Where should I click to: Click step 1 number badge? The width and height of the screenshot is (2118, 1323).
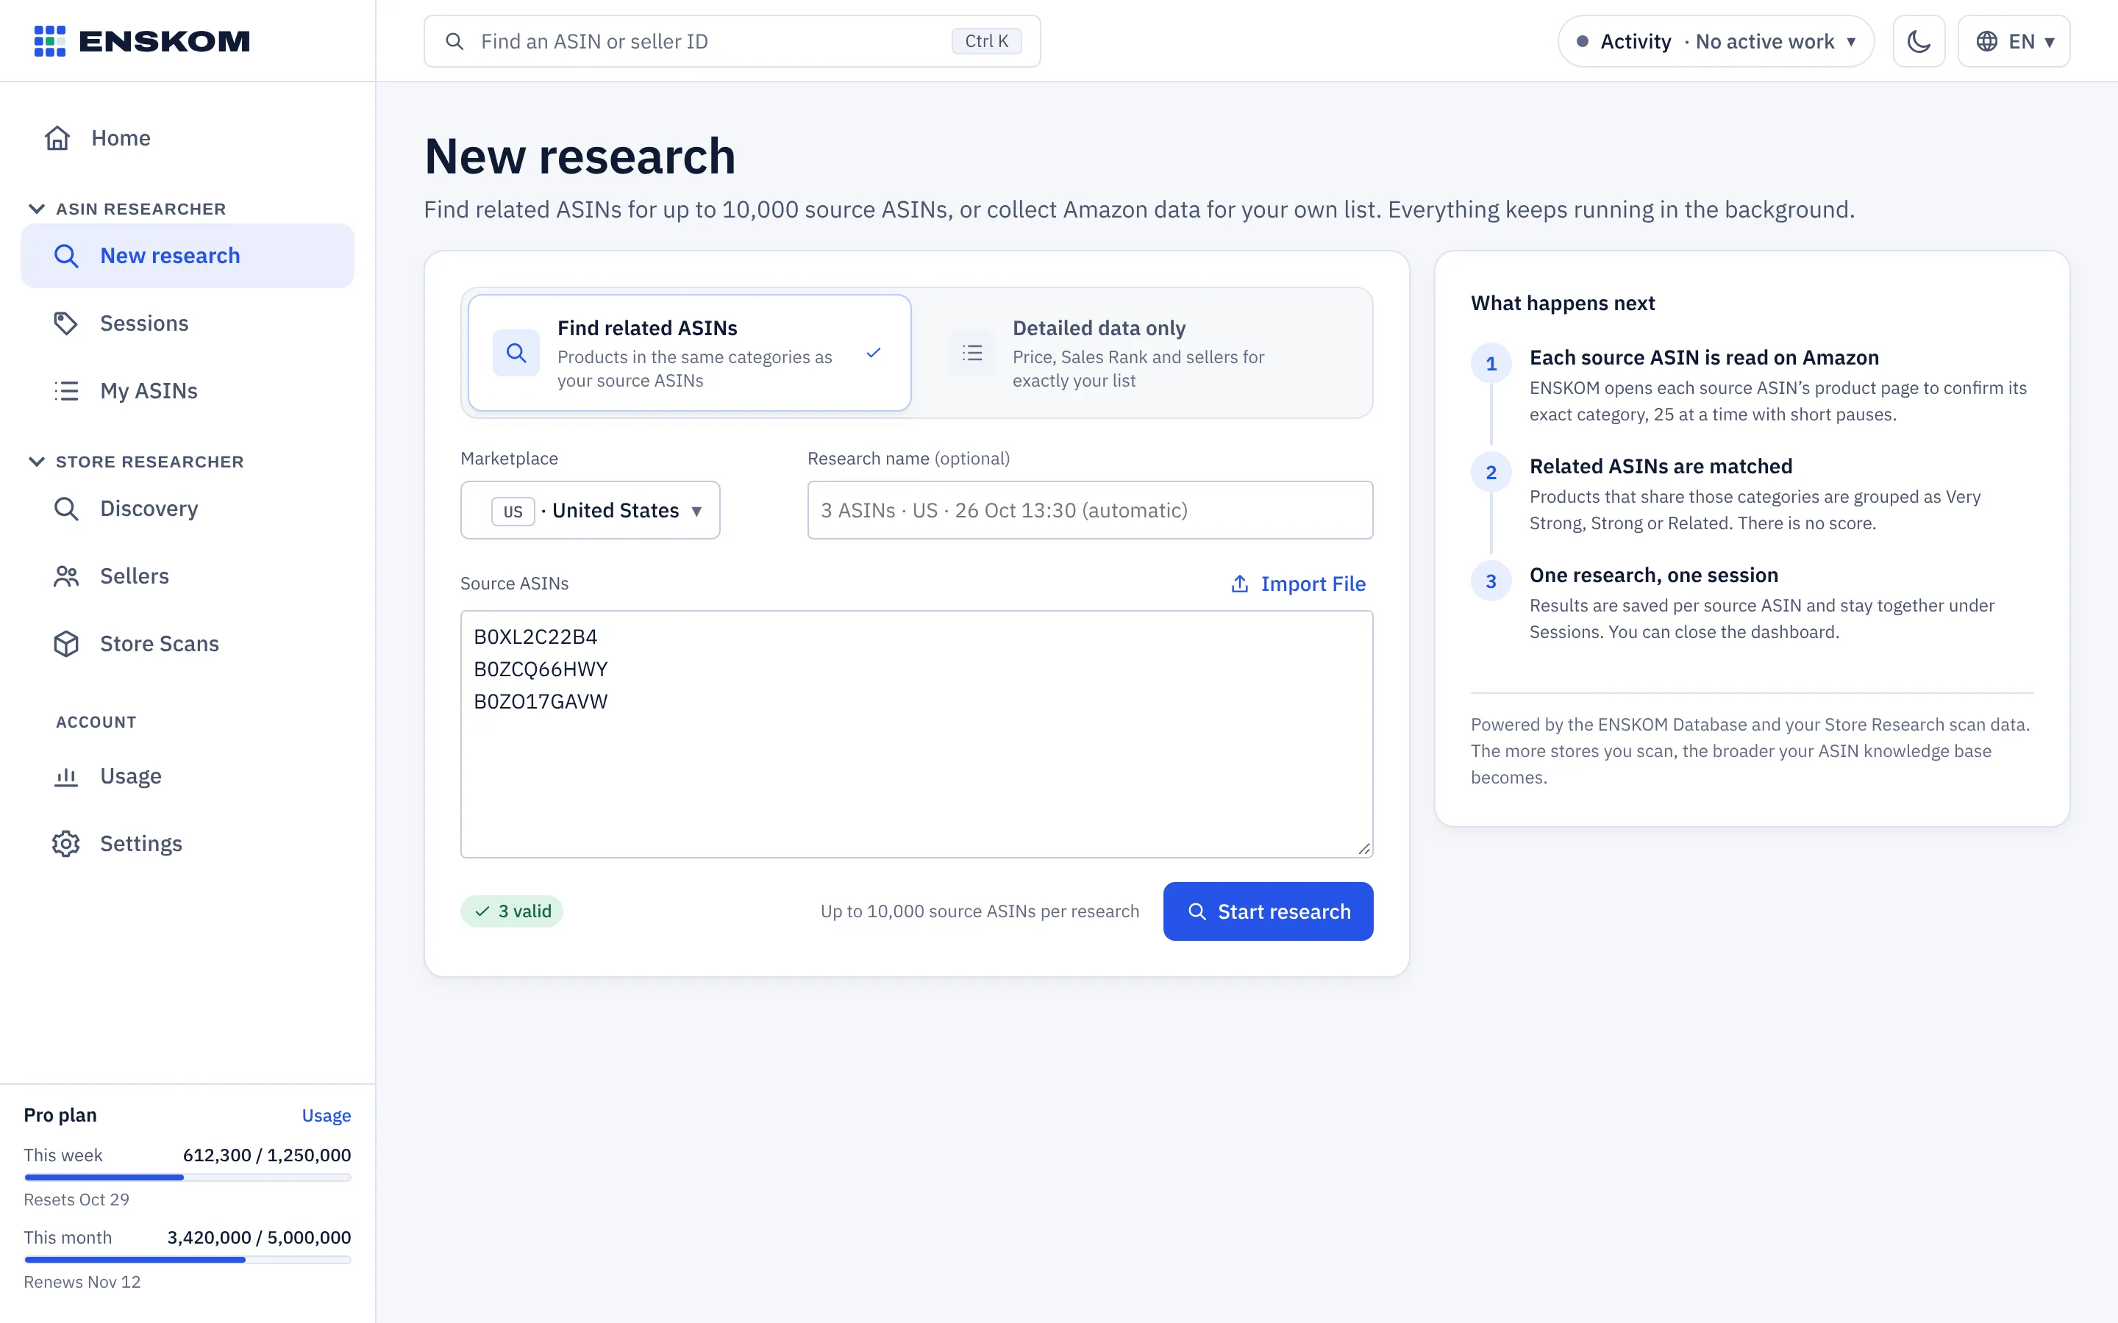[1491, 364]
